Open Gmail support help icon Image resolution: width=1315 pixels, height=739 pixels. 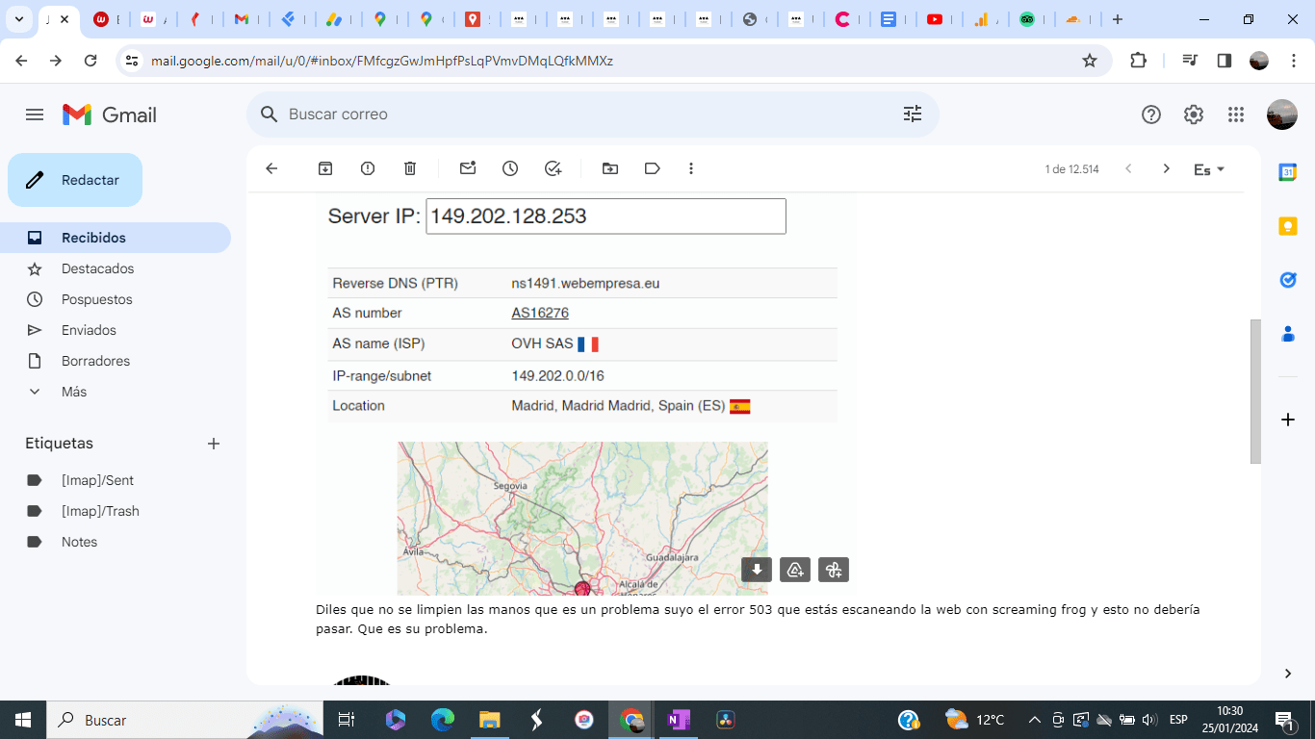(1151, 115)
